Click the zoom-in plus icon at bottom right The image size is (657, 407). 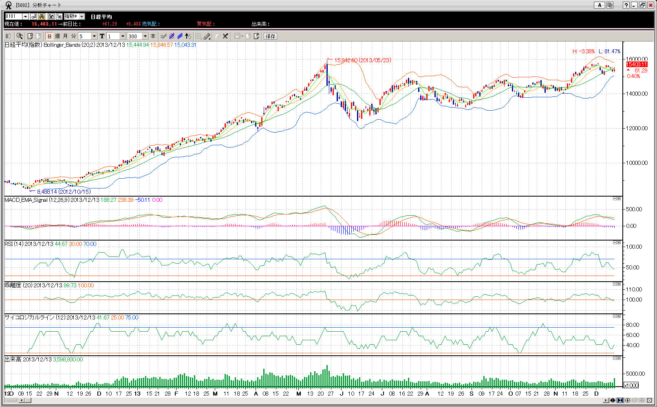(628, 400)
